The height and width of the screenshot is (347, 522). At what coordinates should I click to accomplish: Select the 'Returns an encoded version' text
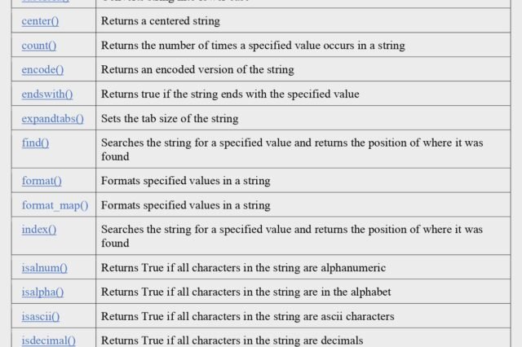click(x=197, y=69)
